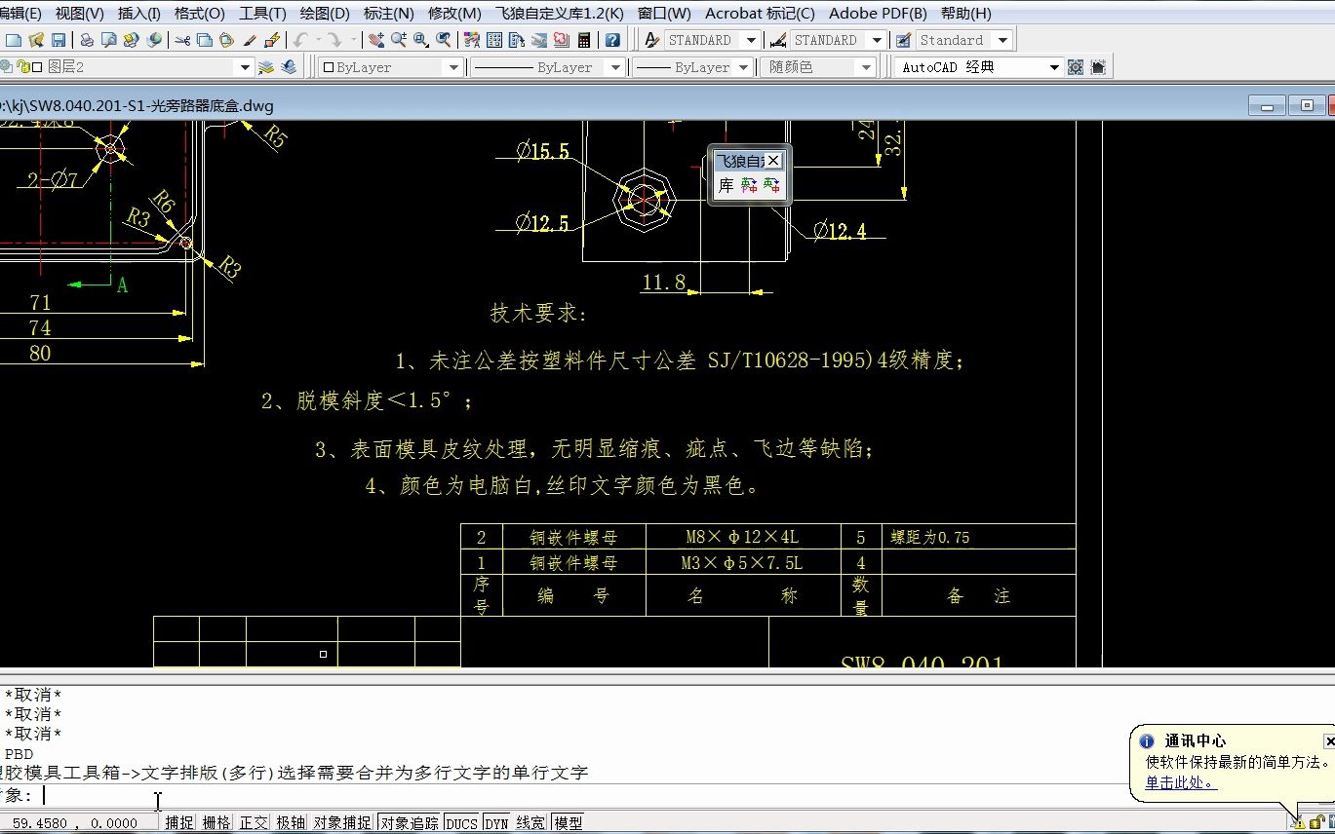
Task: Open the Layer Properties Manager icon
Action: click(x=7, y=66)
